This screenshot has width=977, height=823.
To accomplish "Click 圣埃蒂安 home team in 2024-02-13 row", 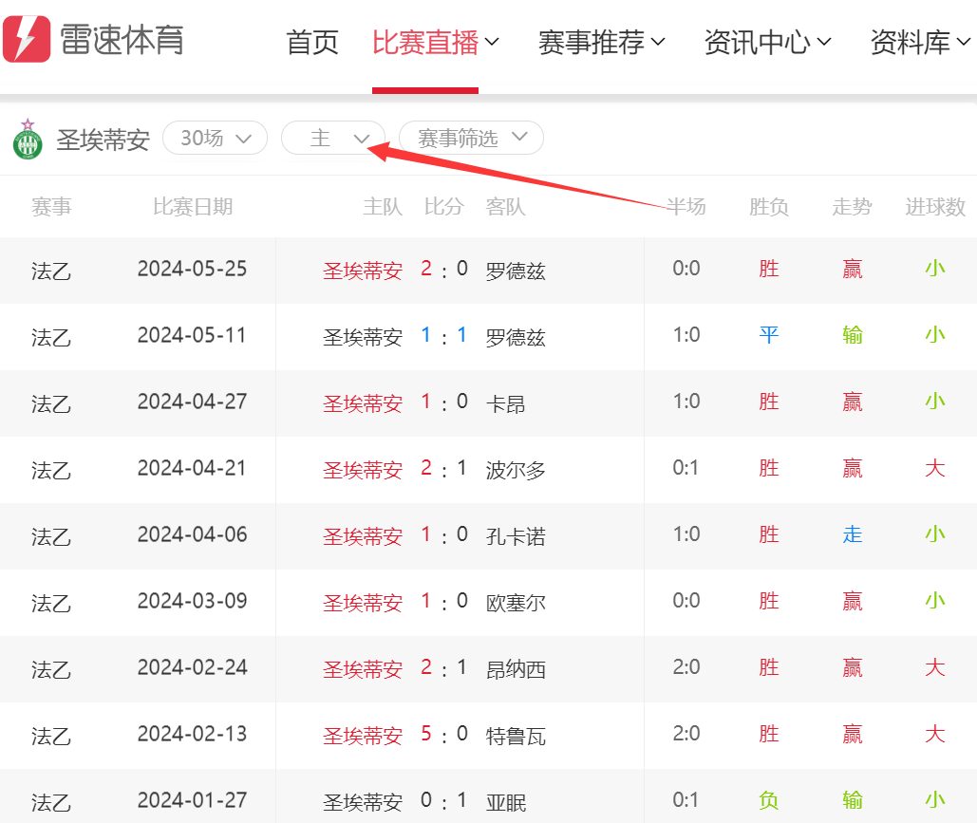I will pyautogui.click(x=363, y=736).
